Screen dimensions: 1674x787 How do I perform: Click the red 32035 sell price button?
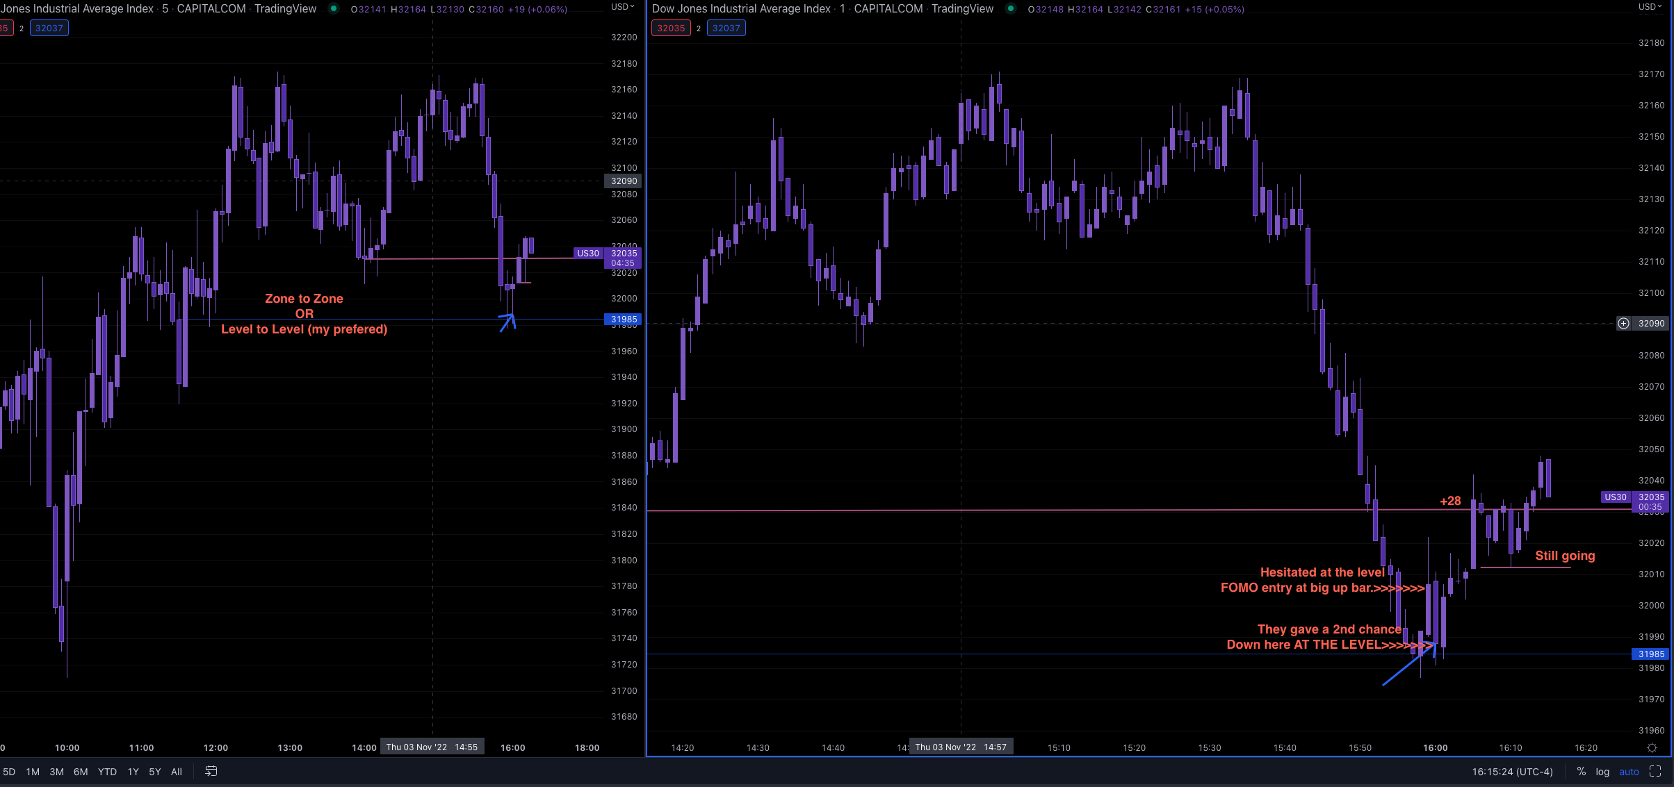(671, 28)
